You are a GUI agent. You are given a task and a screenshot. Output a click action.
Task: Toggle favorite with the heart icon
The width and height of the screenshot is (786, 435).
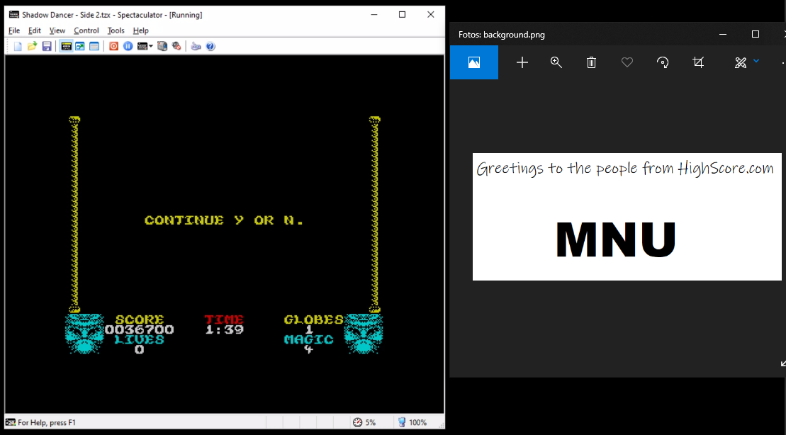click(627, 62)
